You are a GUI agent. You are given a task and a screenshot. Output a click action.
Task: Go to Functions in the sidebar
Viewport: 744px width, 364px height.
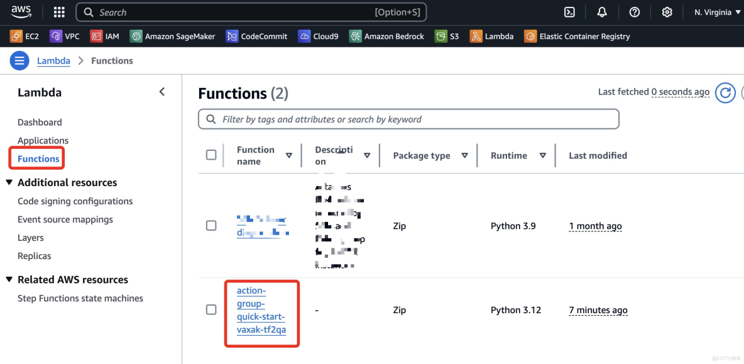[38, 159]
